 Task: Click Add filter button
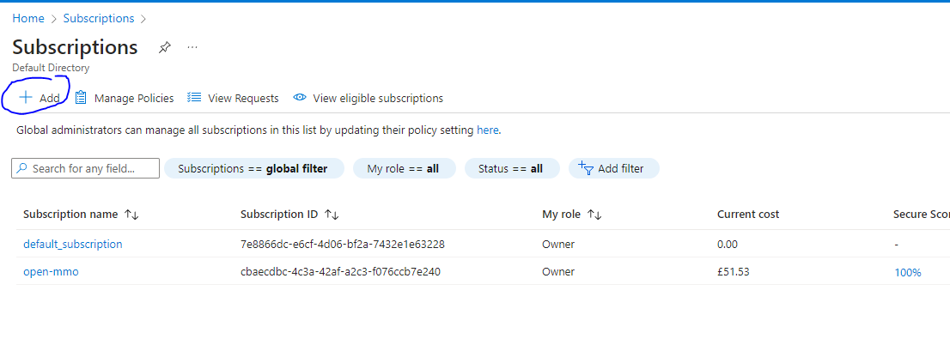(614, 169)
